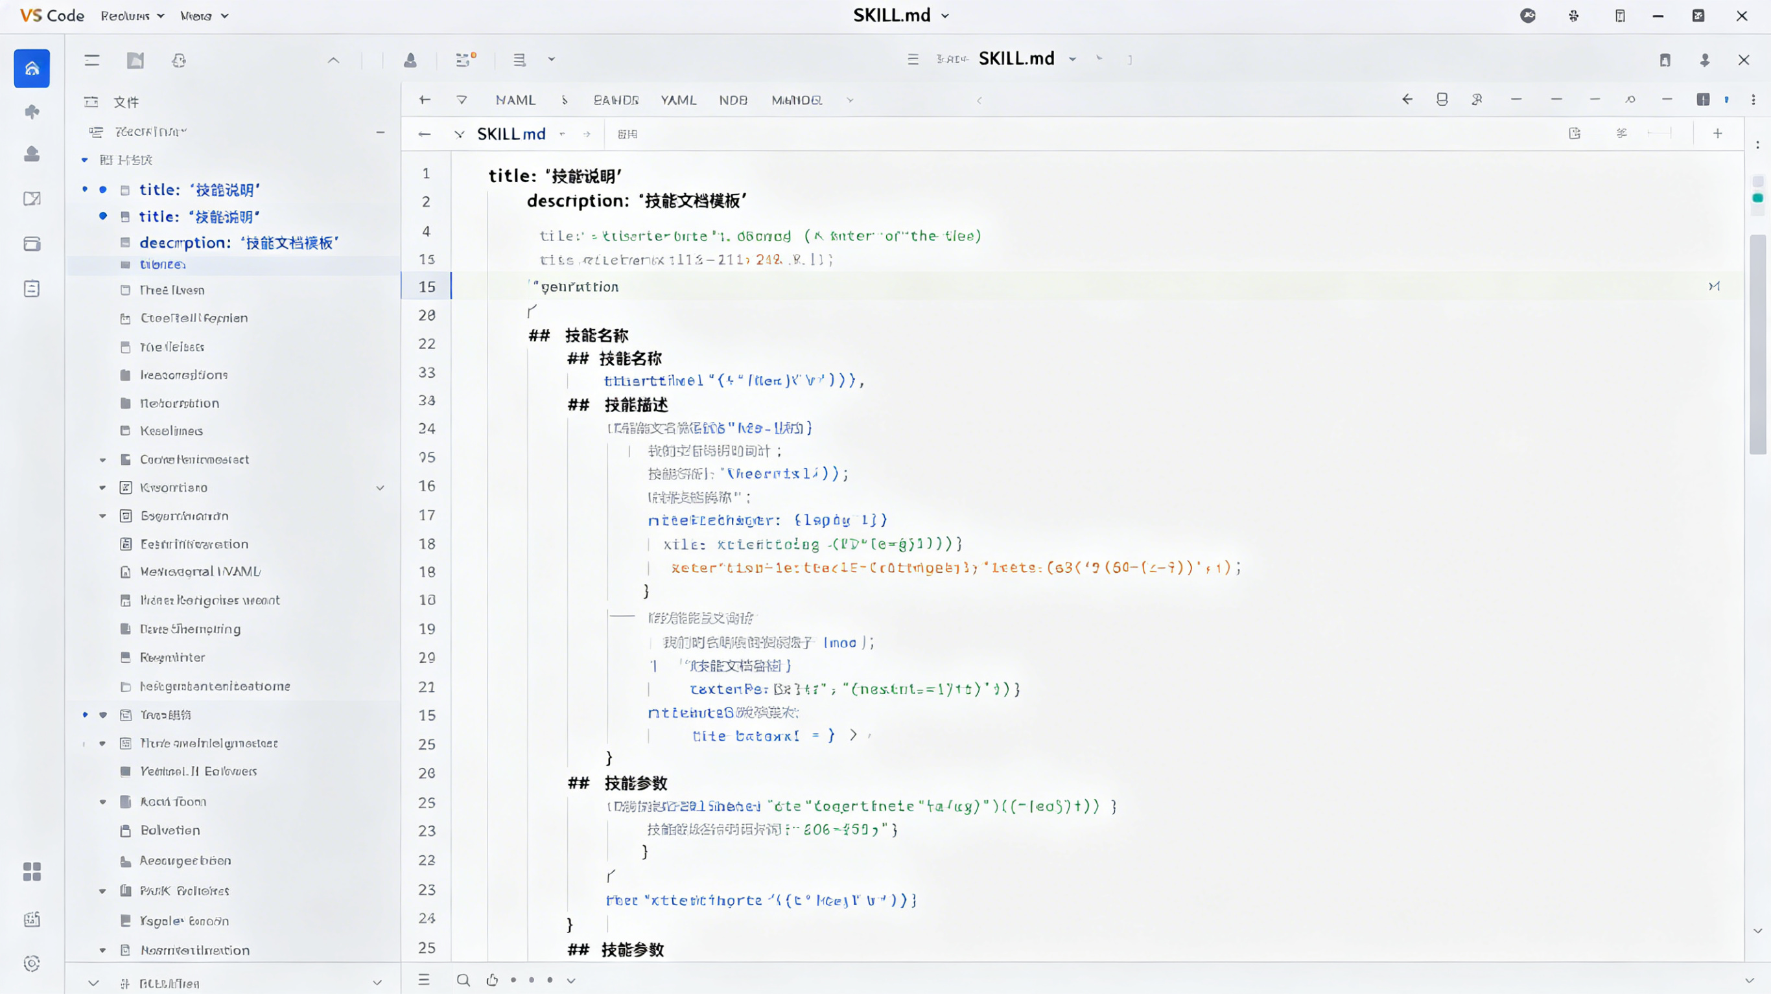Click the face icon in the title bar
1771x994 pixels.
pyautogui.click(x=1528, y=16)
